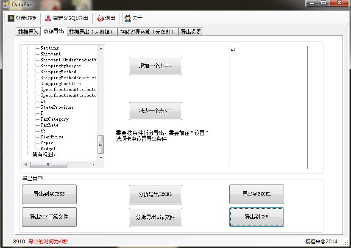Select the T table node
Viewport: 351px width, 248px height.
[42, 113]
